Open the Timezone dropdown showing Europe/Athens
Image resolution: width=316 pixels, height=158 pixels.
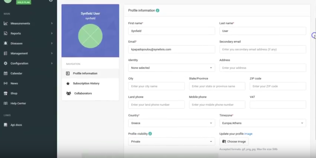pyautogui.click(x=263, y=123)
